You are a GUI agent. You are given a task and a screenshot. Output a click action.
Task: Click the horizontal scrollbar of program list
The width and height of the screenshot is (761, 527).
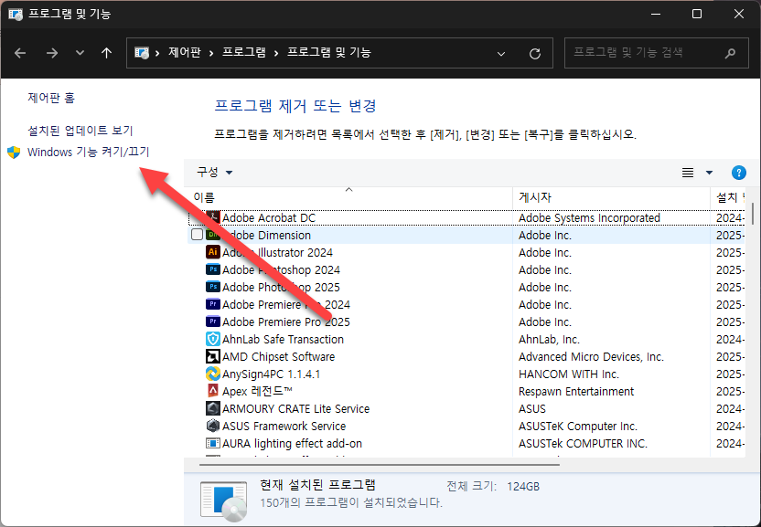[379, 465]
